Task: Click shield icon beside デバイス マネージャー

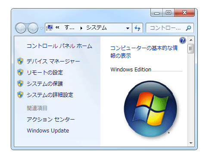Action: 20,61
